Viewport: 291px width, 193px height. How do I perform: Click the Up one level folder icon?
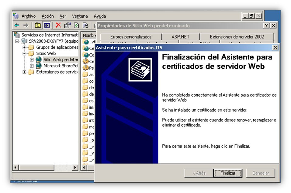pos(38,25)
